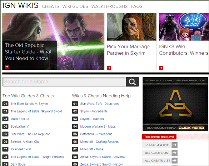Open Battlefield 3 - Weapons page
Screen dimensions: 209x166
tap(96, 134)
